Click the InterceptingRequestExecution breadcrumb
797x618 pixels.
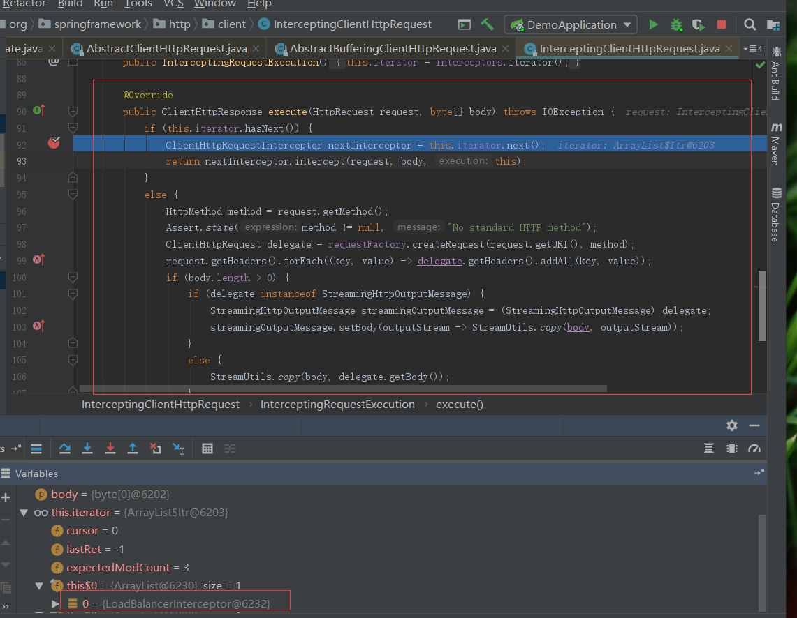337,405
